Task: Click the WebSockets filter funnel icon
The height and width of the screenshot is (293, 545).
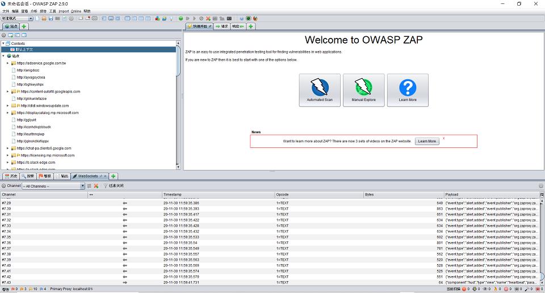Action: (x=105, y=186)
